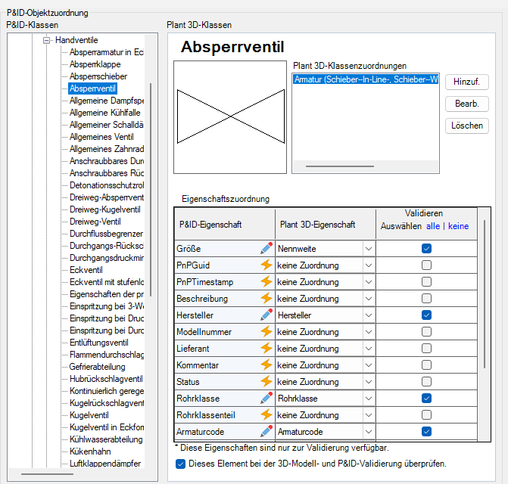Select Hubrückschlagventil in the tree
Image resolution: width=508 pixels, height=484 pixels.
tap(106, 379)
